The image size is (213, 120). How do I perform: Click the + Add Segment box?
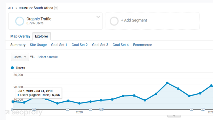pos(152,21)
